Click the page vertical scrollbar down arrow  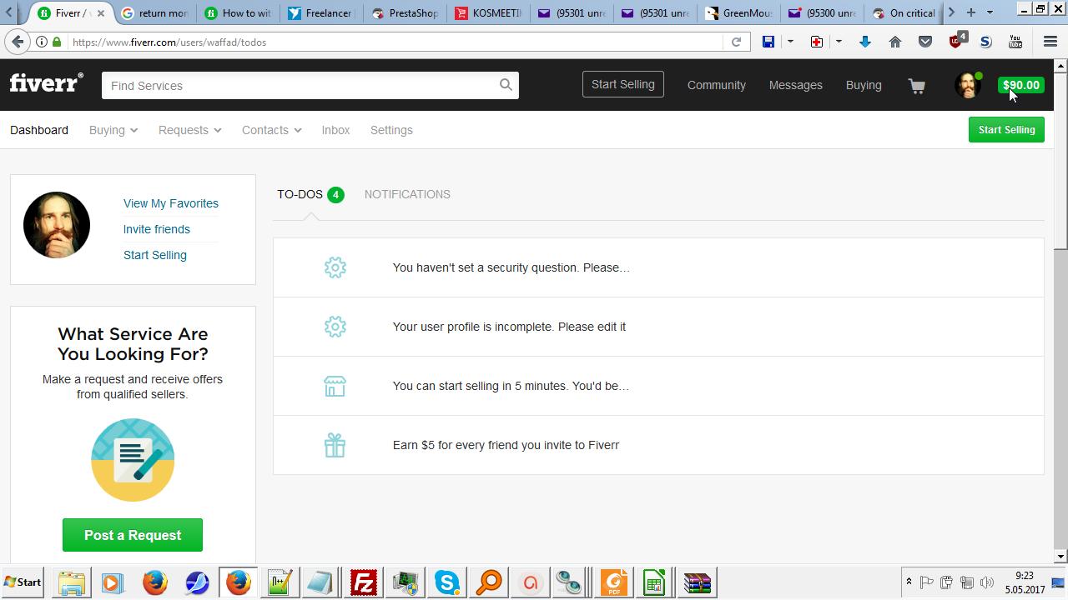point(1060,556)
